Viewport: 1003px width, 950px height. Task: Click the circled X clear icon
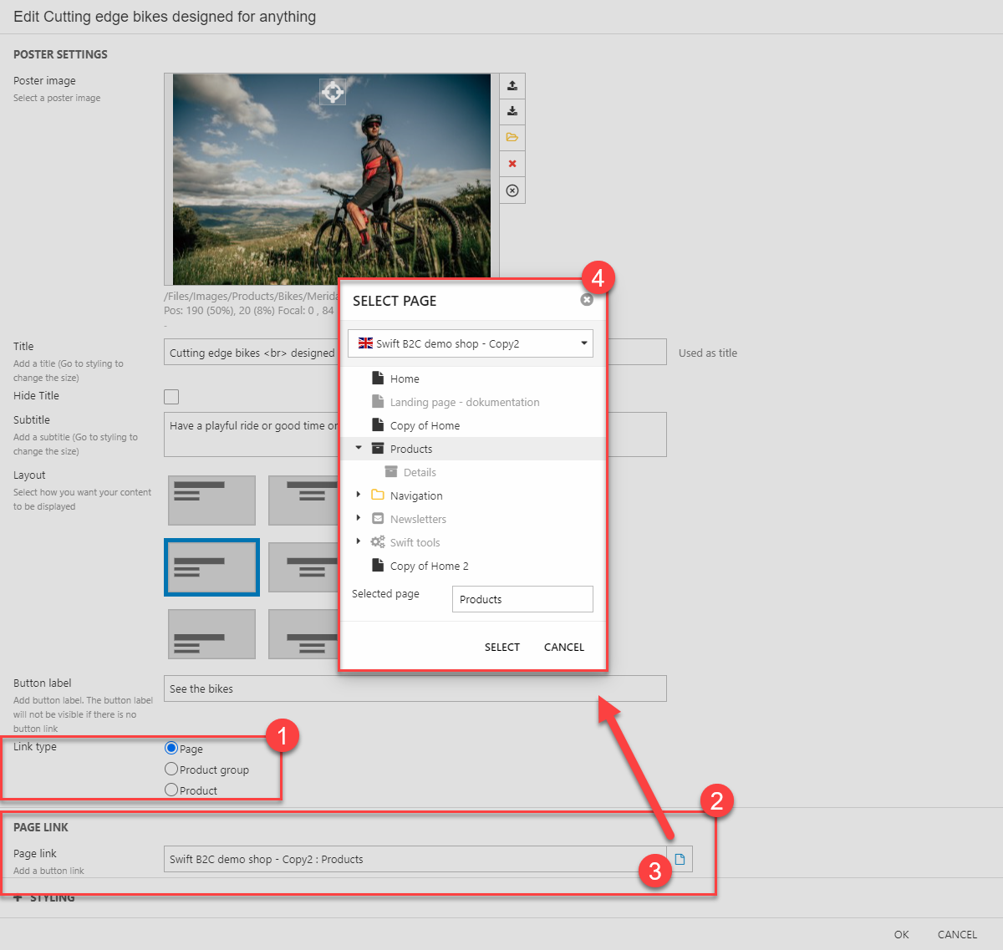click(512, 191)
